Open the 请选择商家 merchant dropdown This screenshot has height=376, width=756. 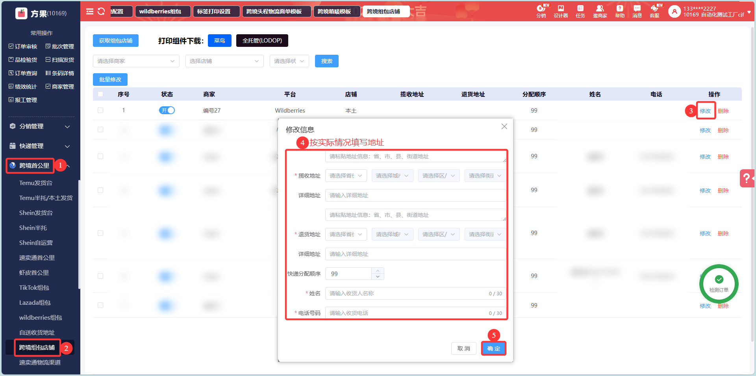click(136, 61)
